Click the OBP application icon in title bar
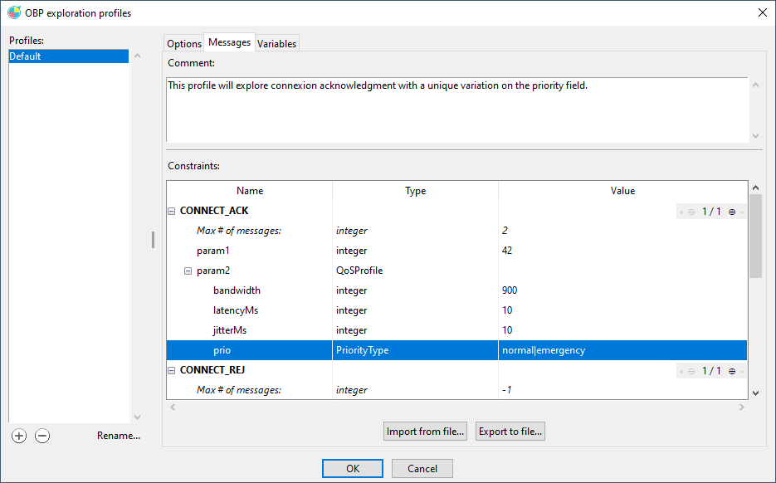This screenshot has width=776, height=483. pyautogui.click(x=14, y=13)
